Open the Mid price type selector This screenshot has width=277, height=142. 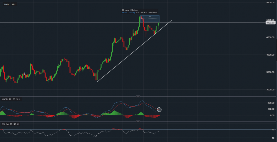13,5
